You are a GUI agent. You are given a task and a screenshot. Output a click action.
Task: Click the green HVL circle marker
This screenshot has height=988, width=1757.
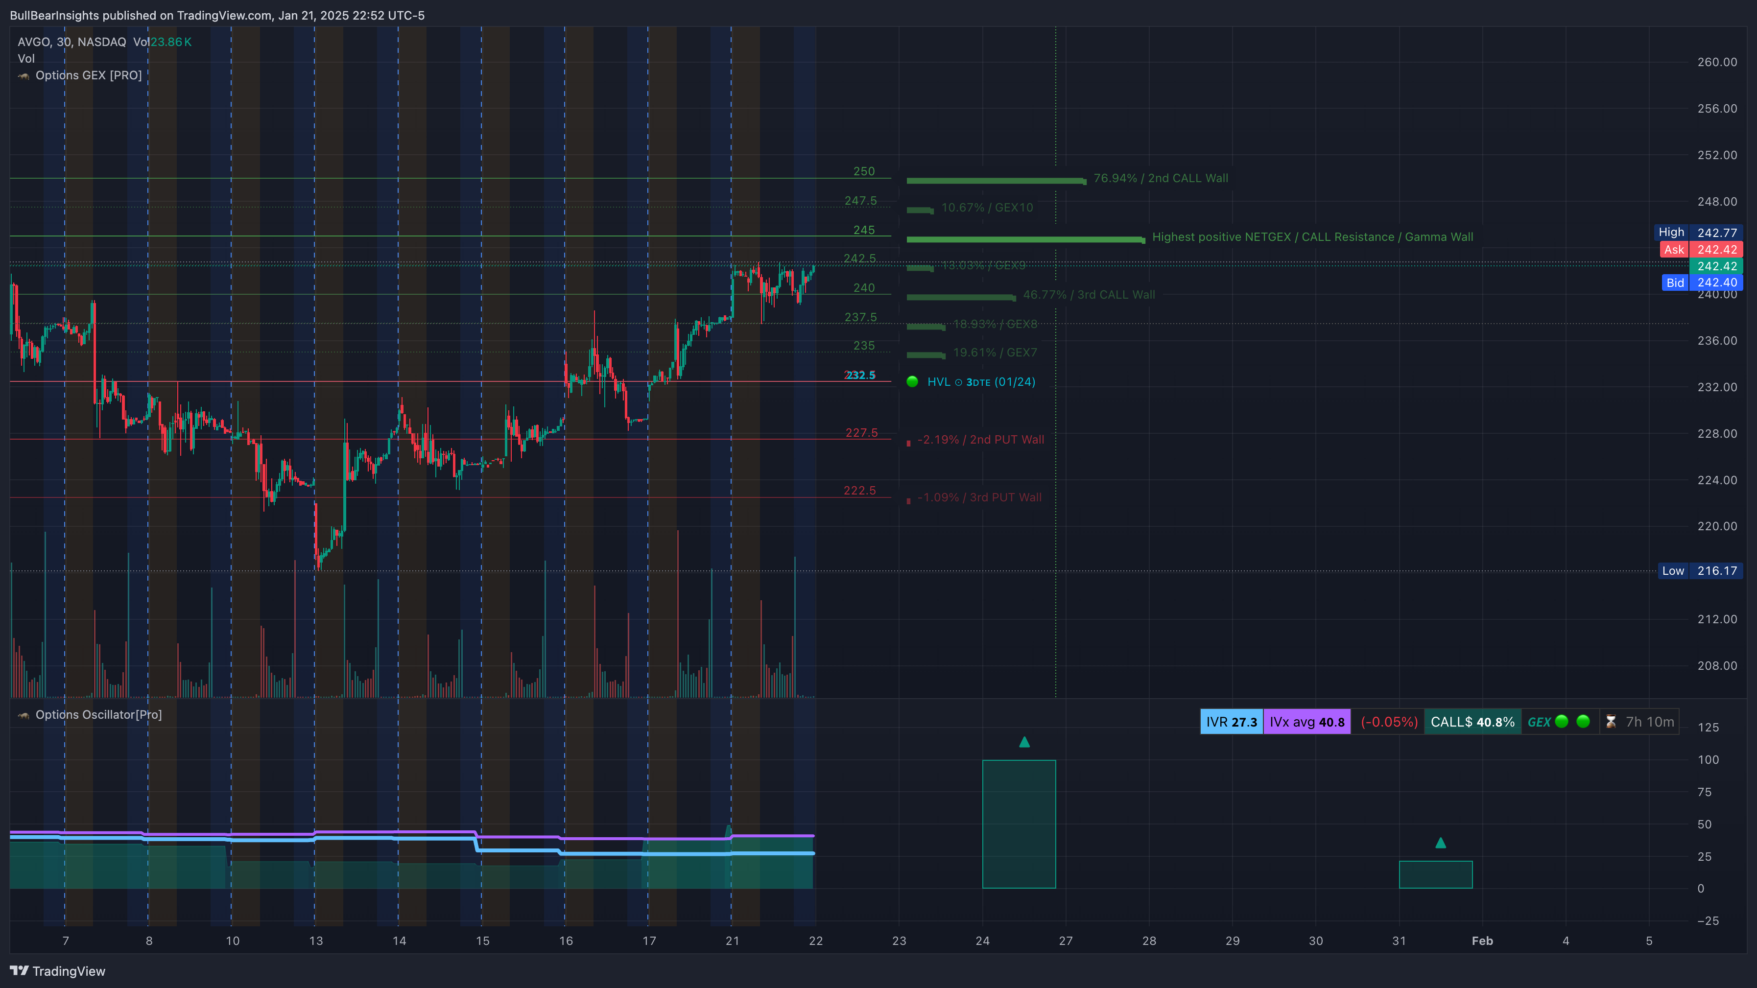(x=912, y=382)
